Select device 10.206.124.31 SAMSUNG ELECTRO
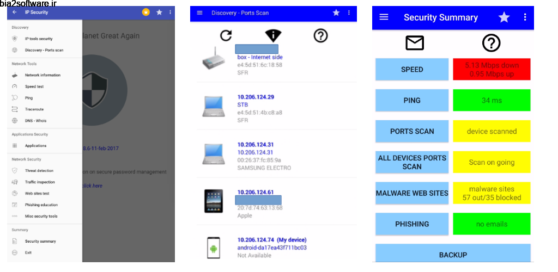558x272 pixels. 276,154
